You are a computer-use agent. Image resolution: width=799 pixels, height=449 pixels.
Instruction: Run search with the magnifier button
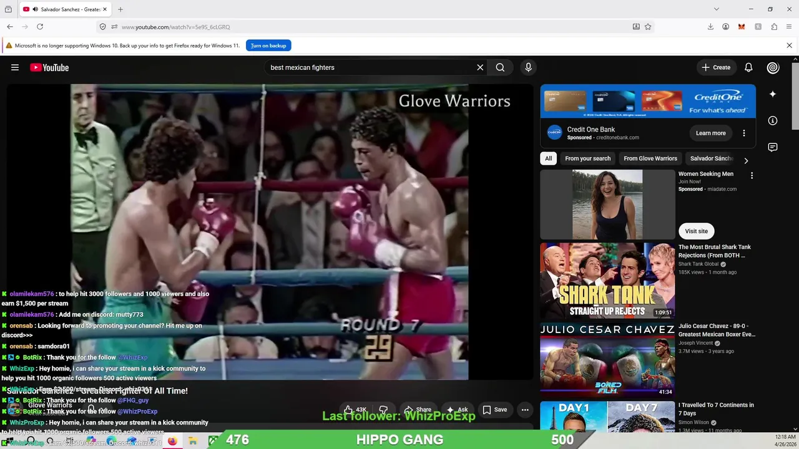coord(500,67)
